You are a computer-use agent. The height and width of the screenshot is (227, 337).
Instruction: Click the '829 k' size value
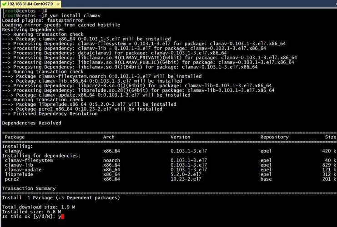tap(329, 165)
